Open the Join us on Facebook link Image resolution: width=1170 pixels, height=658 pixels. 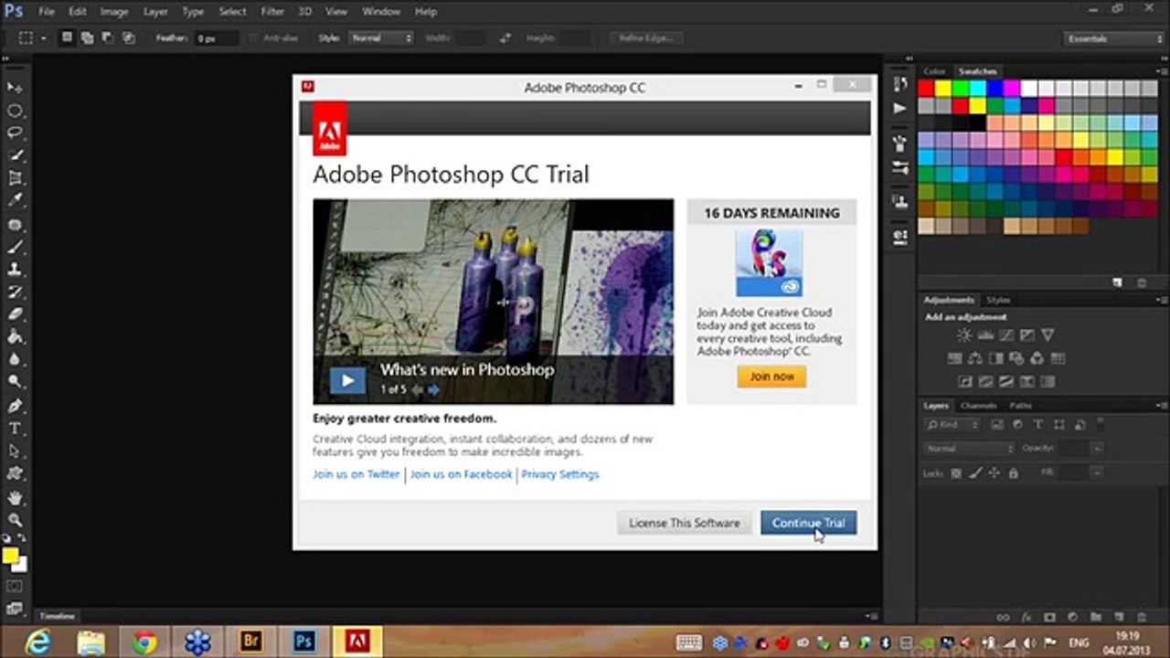tap(461, 474)
